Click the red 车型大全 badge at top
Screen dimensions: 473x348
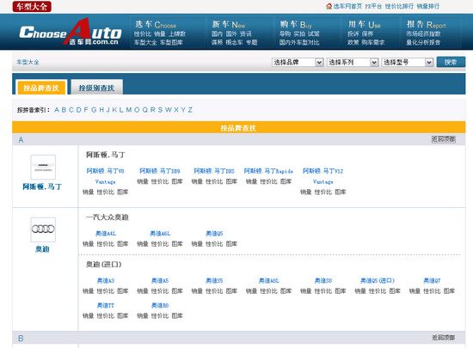point(32,6)
